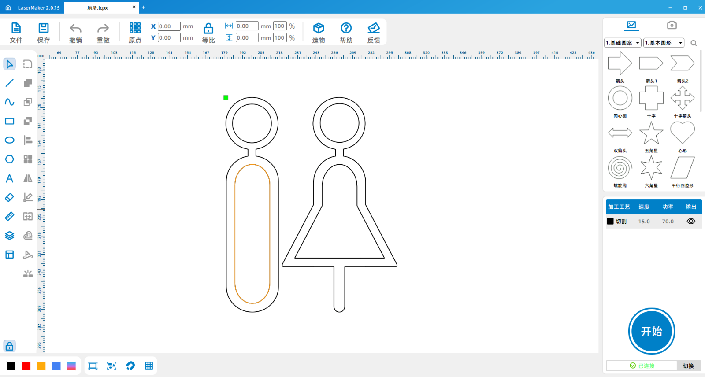Open the layers tool in sidebar
Viewport: 705px width, 377px height.
9,236
